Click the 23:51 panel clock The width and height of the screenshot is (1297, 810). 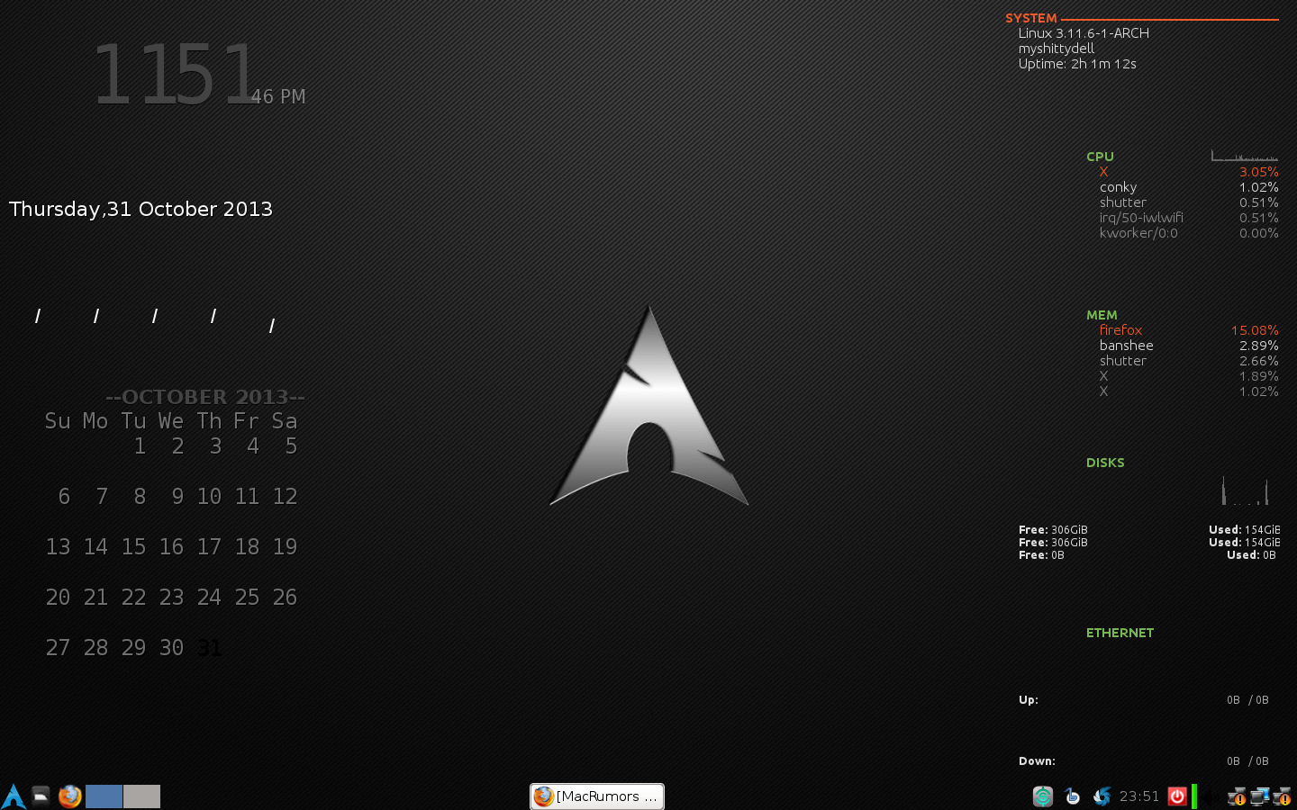tap(1139, 796)
